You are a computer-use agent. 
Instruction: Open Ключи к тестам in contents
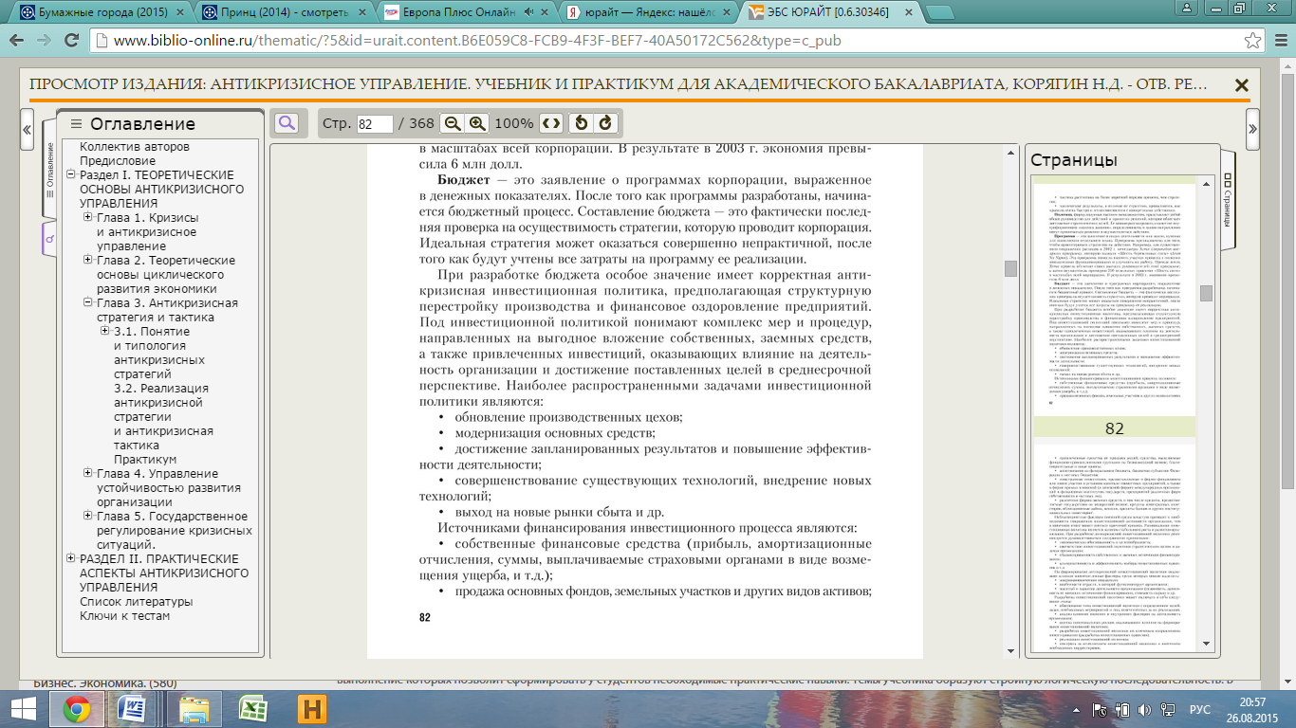[125, 616]
